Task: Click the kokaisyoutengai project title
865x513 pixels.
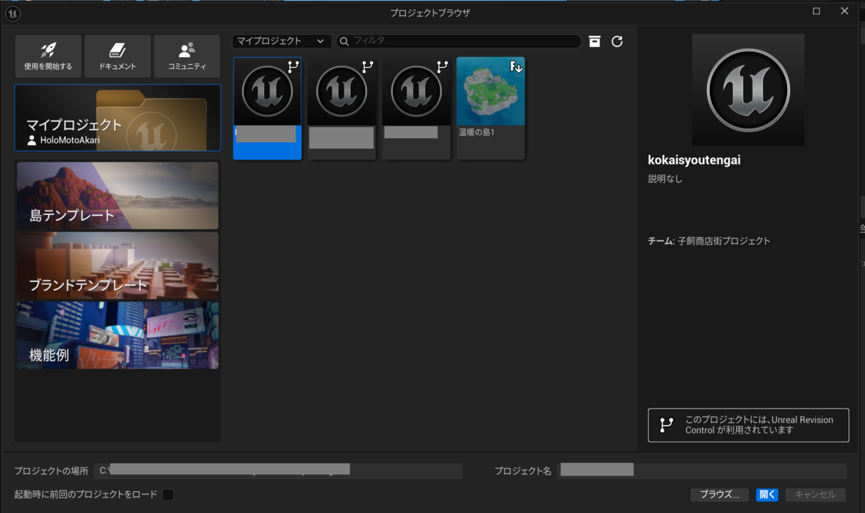Action: [x=694, y=160]
